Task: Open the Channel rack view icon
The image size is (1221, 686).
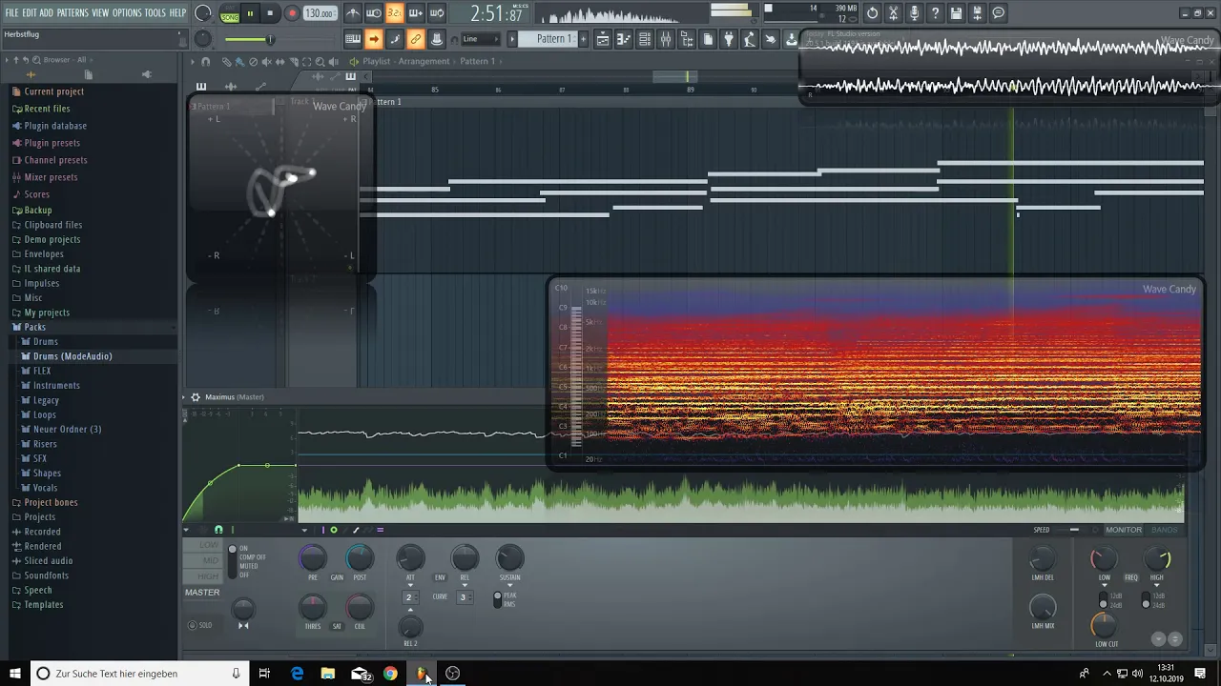Action: (645, 39)
